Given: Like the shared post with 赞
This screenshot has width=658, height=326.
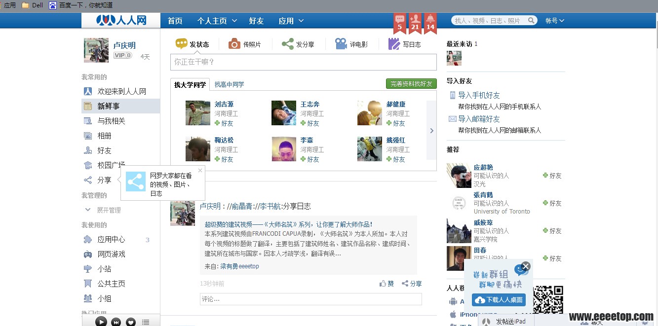Looking at the screenshot, I should [387, 284].
